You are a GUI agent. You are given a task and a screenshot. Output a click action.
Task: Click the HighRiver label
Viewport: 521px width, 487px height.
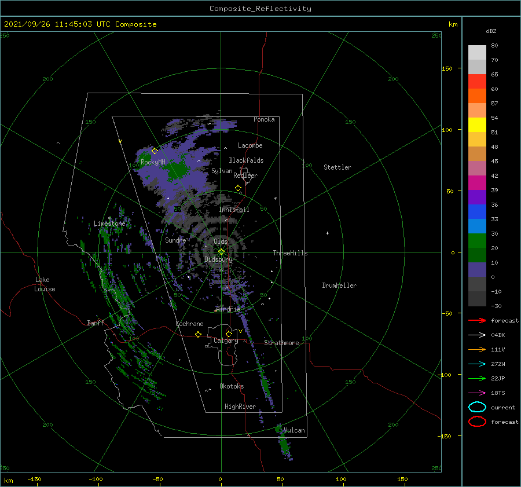tap(240, 407)
